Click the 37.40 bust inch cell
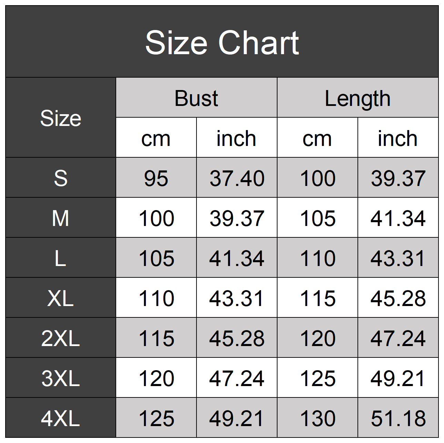This screenshot has height=443, width=444. 237,178
